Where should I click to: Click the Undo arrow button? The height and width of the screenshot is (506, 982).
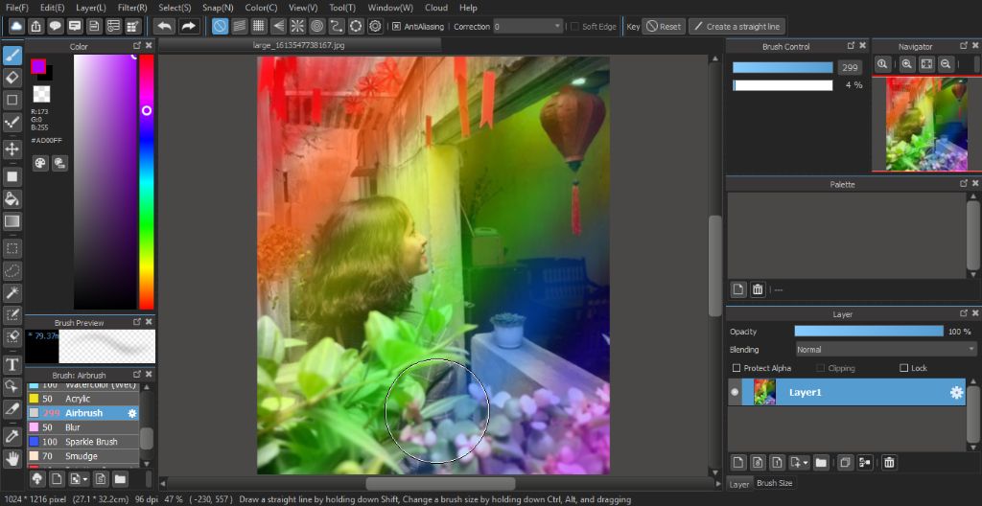(x=165, y=26)
